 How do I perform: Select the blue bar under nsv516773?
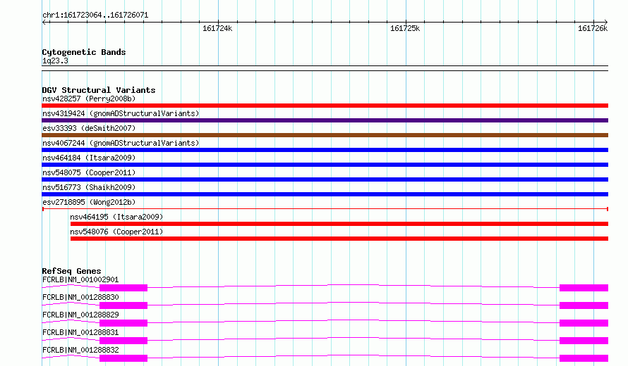click(x=325, y=194)
